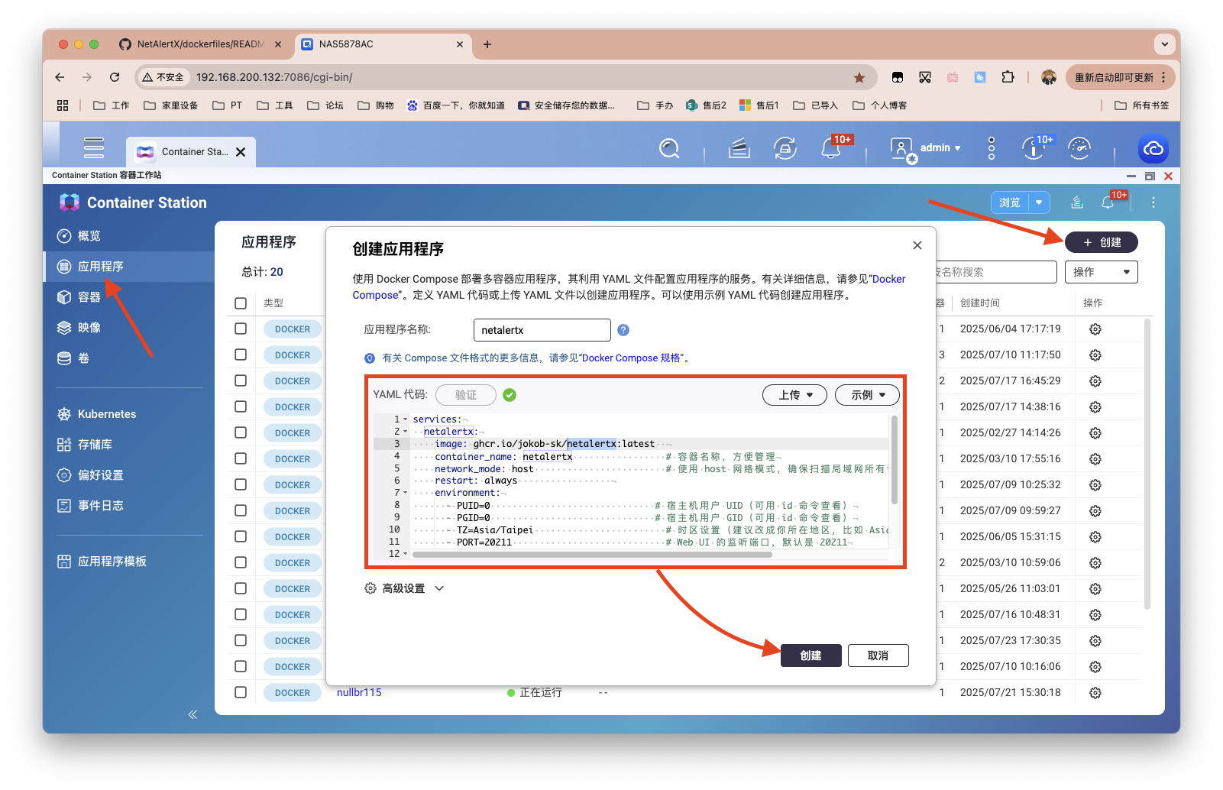Viewport: 1223px width, 790px height.
Task: Open QTS global search with the magnifier icon
Action: click(x=669, y=148)
